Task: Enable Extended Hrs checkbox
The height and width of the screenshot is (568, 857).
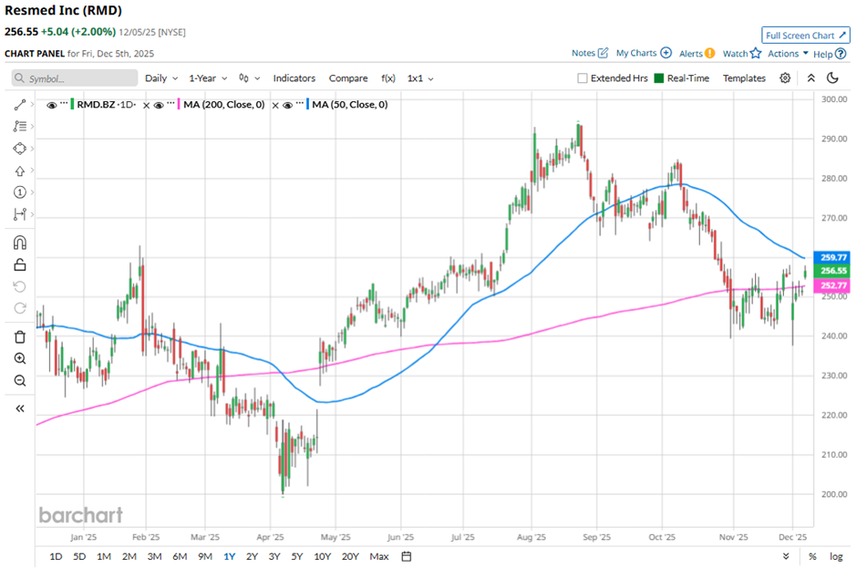Action: 583,78
